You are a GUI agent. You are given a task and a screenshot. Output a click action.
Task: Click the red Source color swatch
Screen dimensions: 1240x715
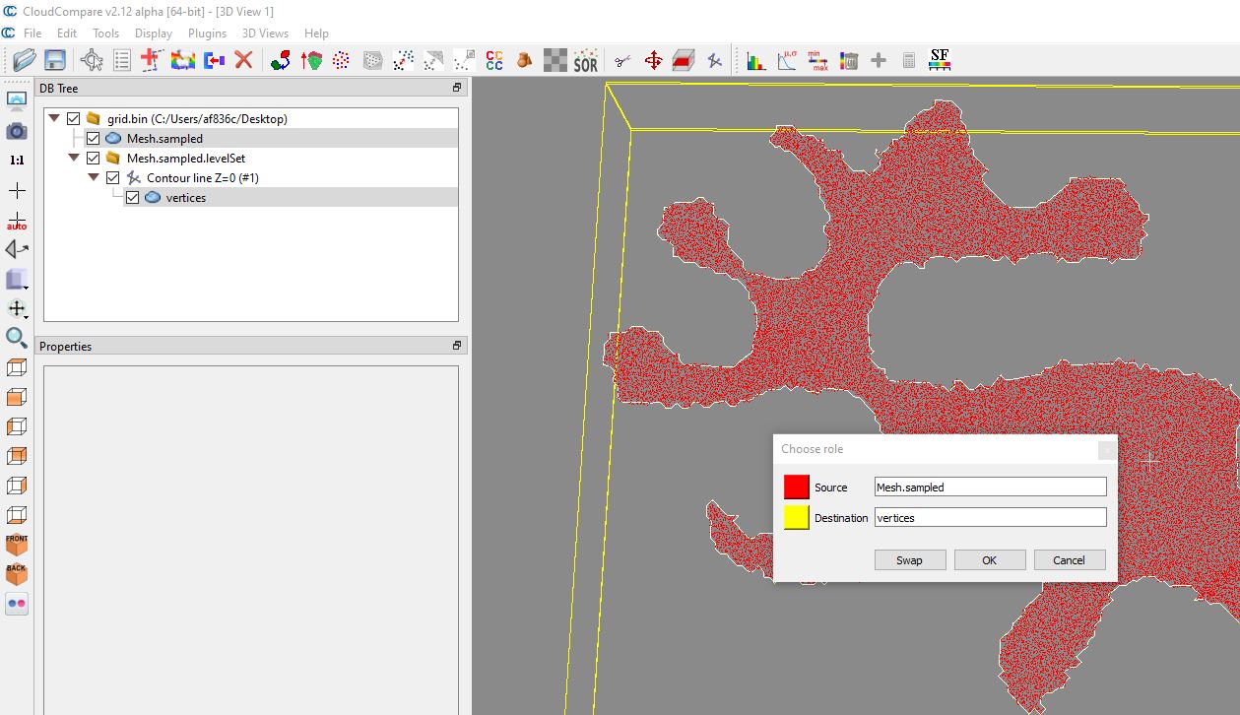coord(796,487)
